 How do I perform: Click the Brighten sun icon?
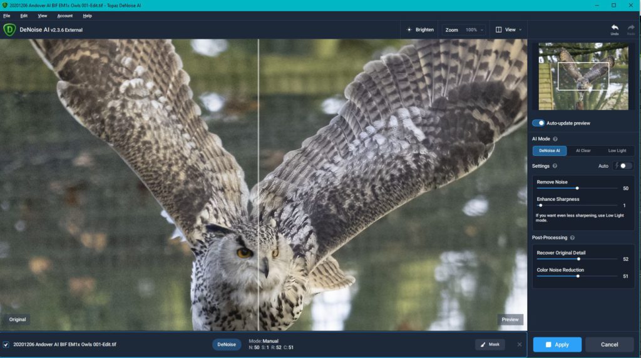(x=409, y=30)
